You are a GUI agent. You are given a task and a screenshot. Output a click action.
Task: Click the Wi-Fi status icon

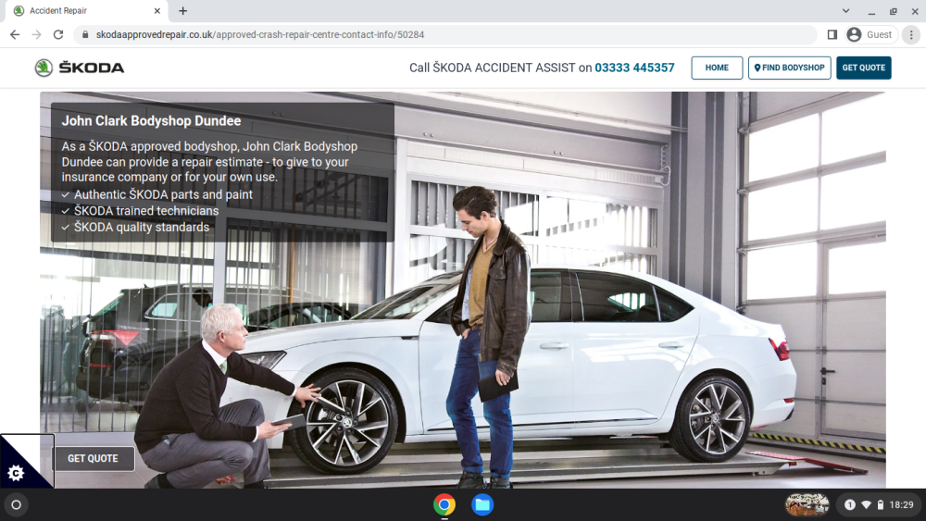pyautogui.click(x=867, y=505)
